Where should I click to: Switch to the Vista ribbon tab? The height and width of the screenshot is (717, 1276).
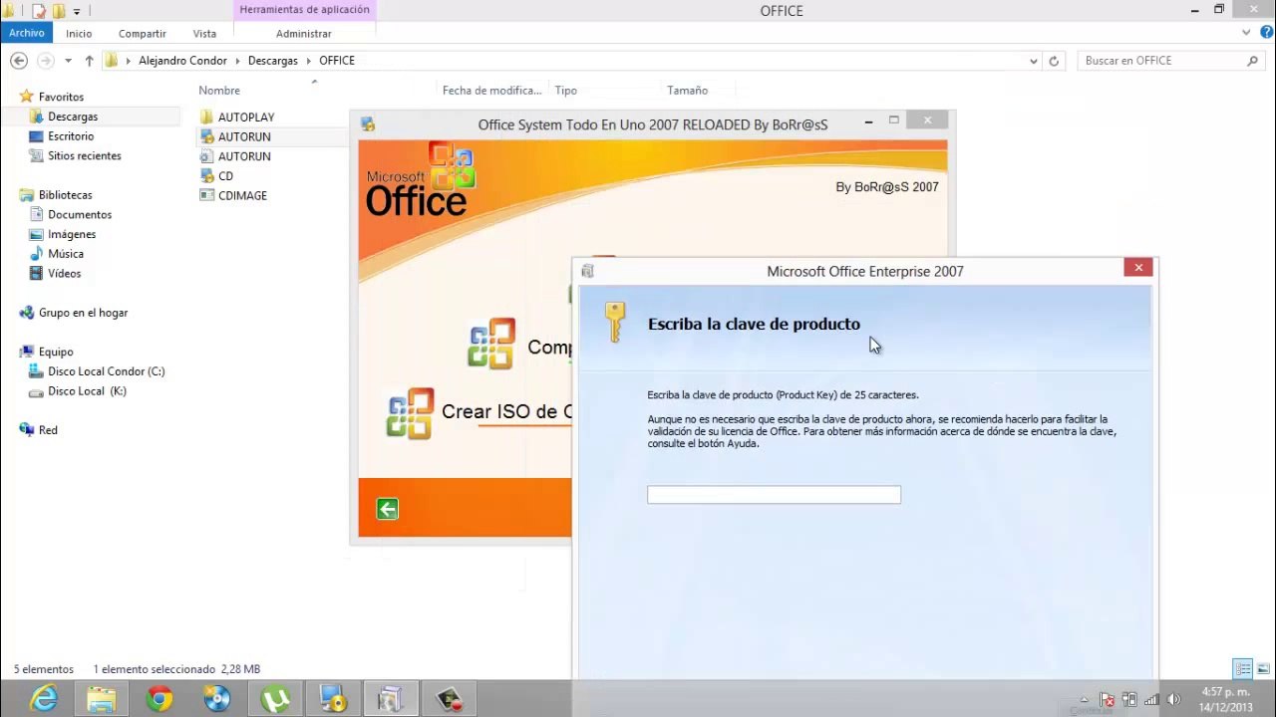tap(204, 33)
